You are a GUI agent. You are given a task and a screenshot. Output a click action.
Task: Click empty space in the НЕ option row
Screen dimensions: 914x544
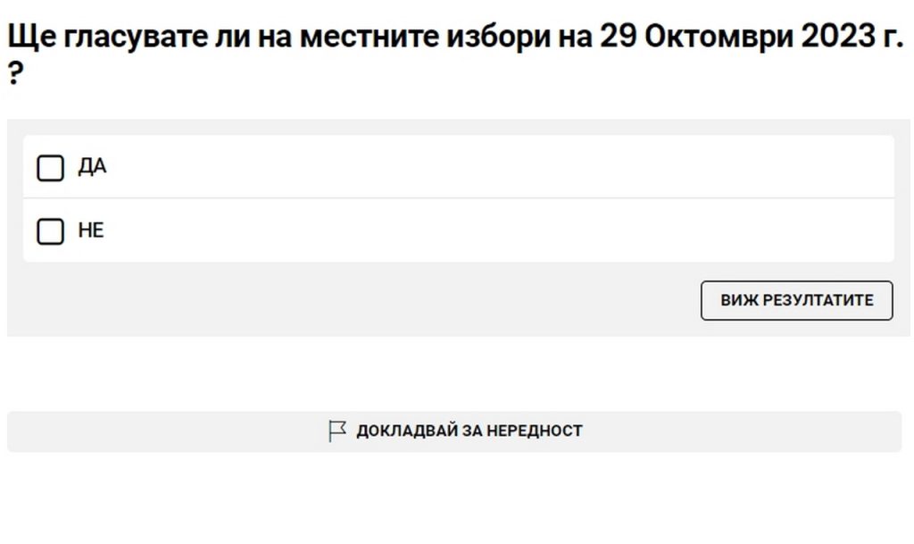pyautogui.click(x=491, y=230)
